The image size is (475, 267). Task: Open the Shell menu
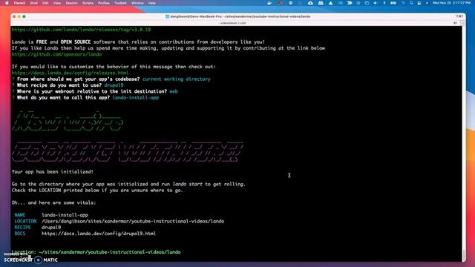[34, 3]
